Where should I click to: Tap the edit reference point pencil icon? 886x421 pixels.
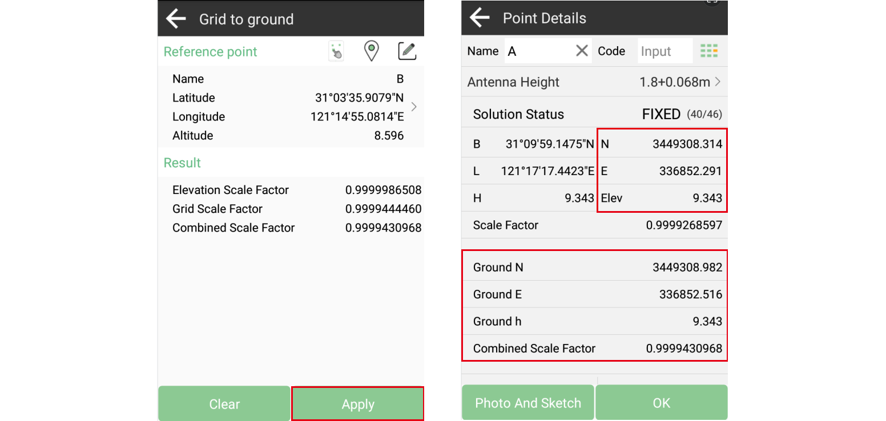407,51
